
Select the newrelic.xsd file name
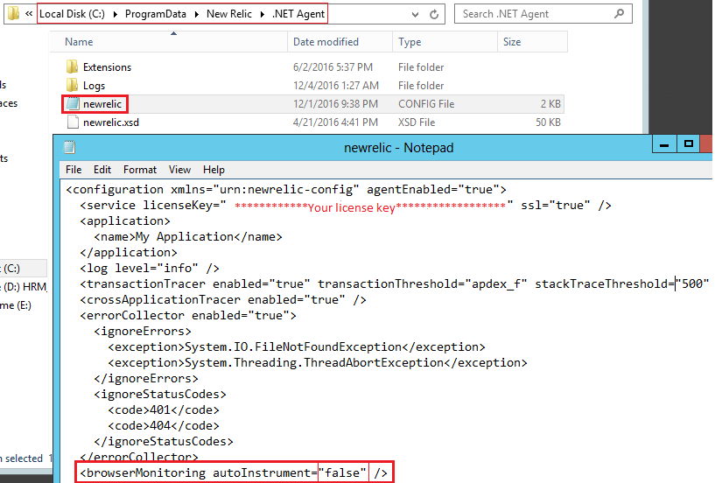pyautogui.click(x=111, y=122)
